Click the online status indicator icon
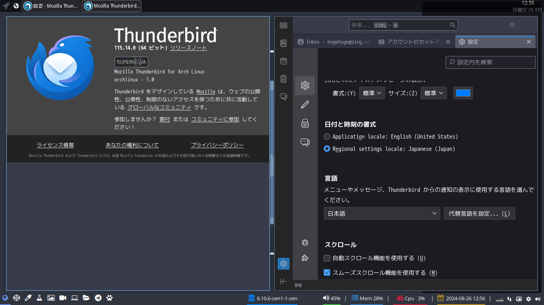 point(298,285)
